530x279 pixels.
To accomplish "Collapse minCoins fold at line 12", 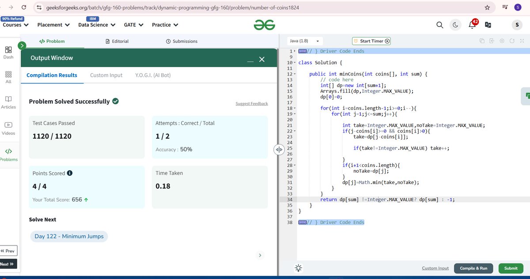I will click(295, 74).
